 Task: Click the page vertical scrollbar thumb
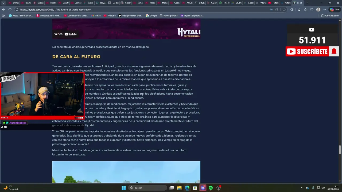pos(340,150)
